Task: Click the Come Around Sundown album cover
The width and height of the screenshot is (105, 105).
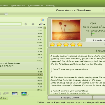Action: pos(66,30)
